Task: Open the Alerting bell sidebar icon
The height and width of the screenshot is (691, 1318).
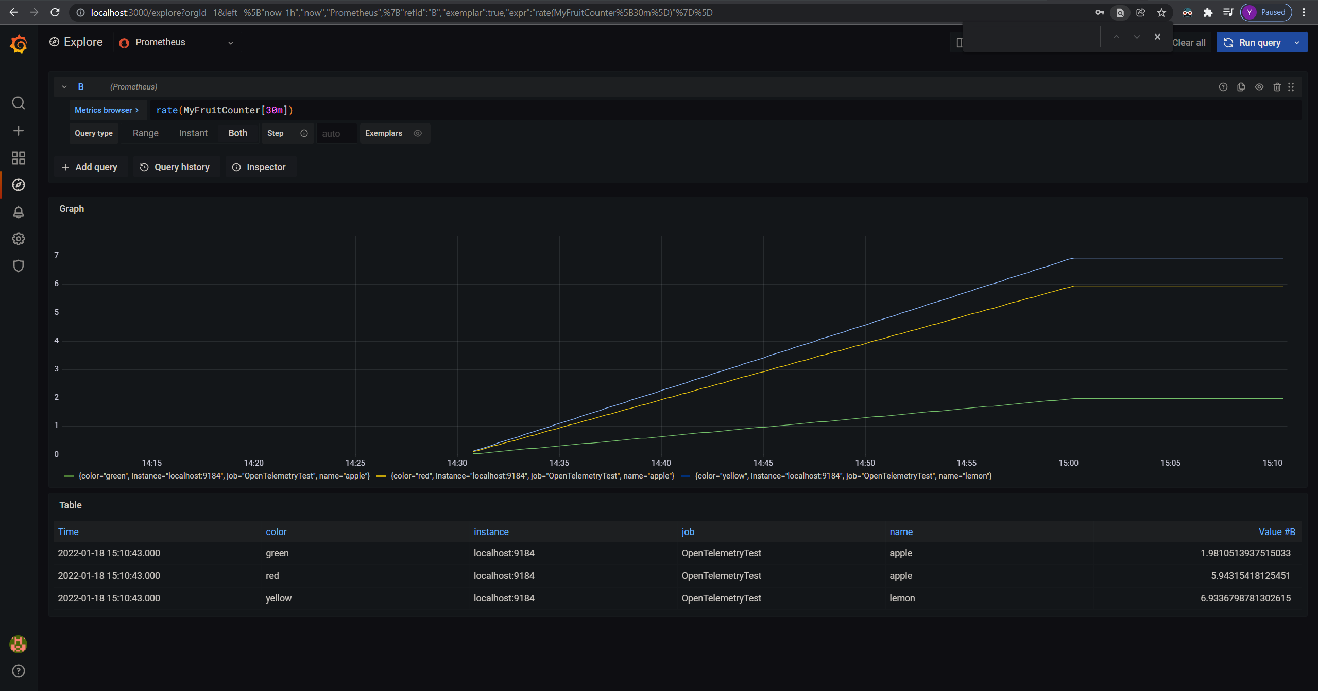Action: [19, 212]
